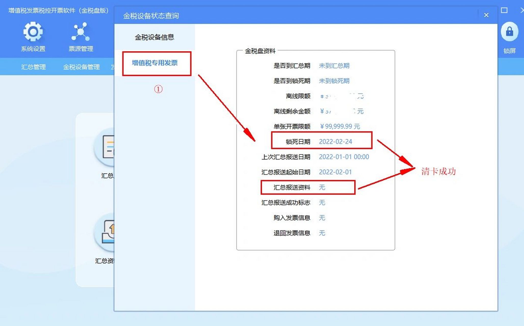The height and width of the screenshot is (326, 524).
Task: Click the 锁死日期 value 2022-02-24
Action: 336,142
